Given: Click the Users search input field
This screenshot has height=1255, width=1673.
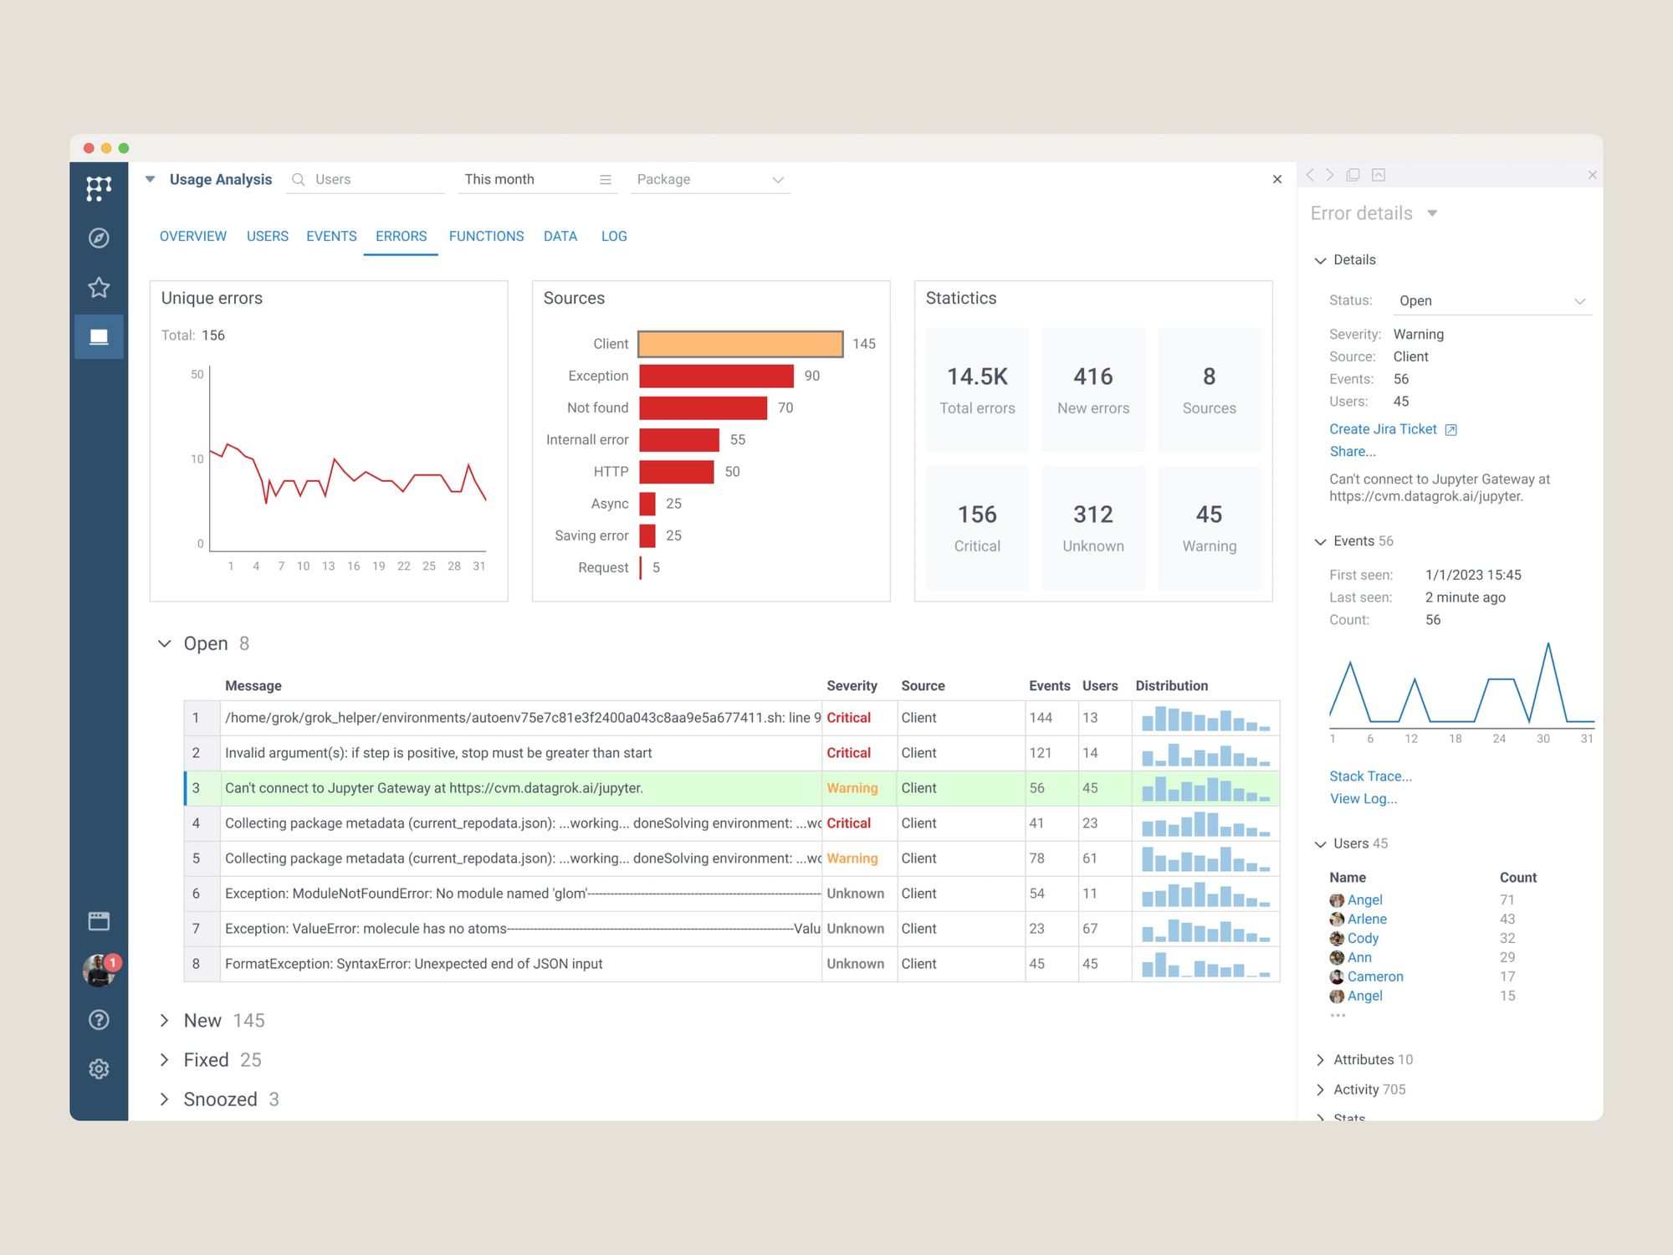Looking at the screenshot, I should pyautogui.click(x=376, y=180).
